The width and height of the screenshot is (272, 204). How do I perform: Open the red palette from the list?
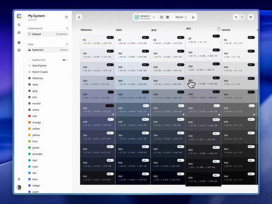[x=34, y=116]
